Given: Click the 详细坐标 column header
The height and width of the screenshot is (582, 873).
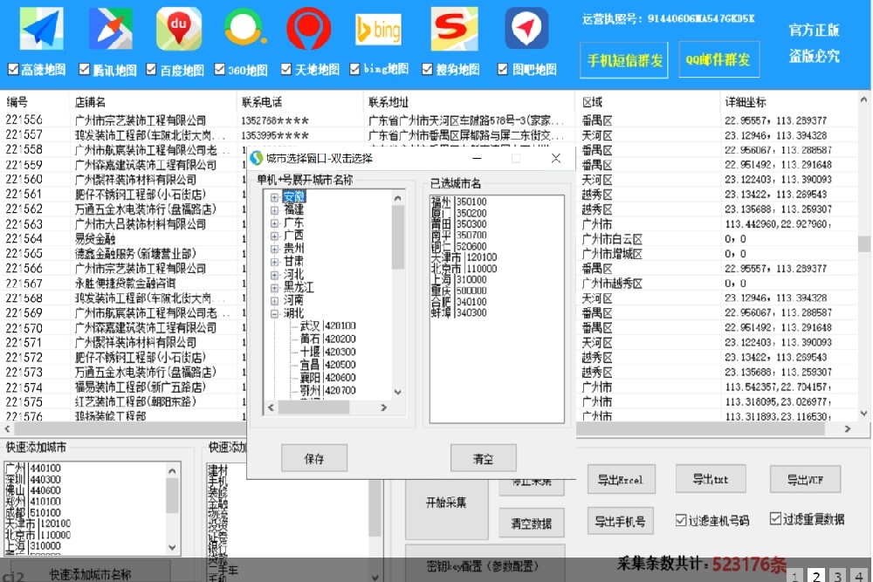Looking at the screenshot, I should point(787,102).
